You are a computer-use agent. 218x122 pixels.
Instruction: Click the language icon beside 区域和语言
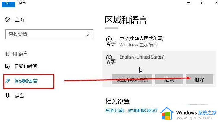[x=8, y=81]
